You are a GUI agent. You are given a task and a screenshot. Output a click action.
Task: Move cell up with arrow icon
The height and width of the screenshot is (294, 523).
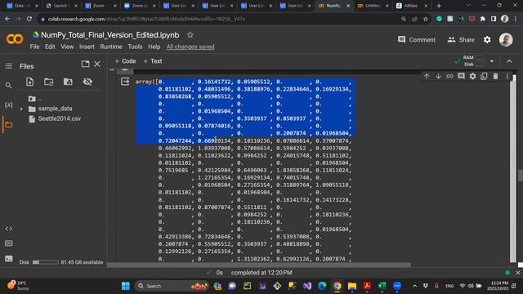pyautogui.click(x=427, y=76)
